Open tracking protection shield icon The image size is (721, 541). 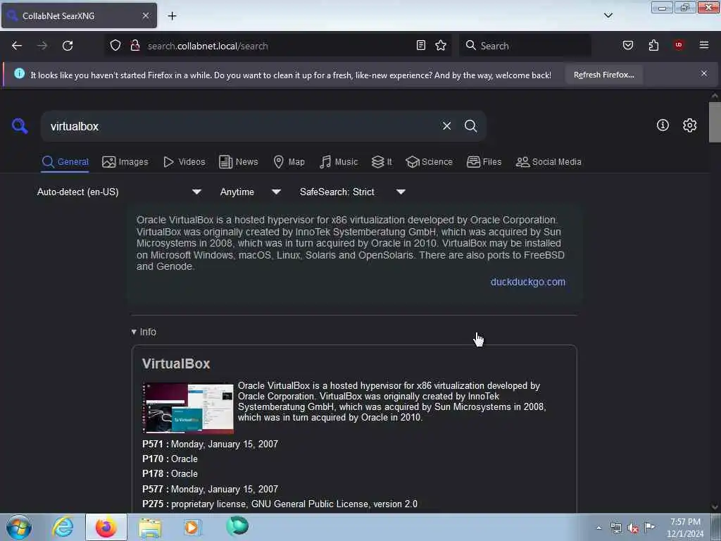tap(115, 46)
